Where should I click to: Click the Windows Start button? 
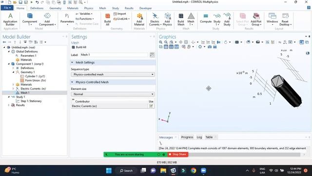(x=109, y=171)
